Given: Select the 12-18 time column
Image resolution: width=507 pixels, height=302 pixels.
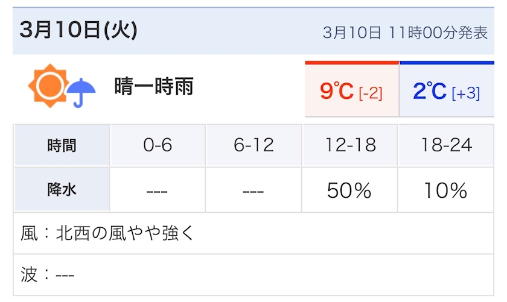Looking at the screenshot, I should 349,145.
